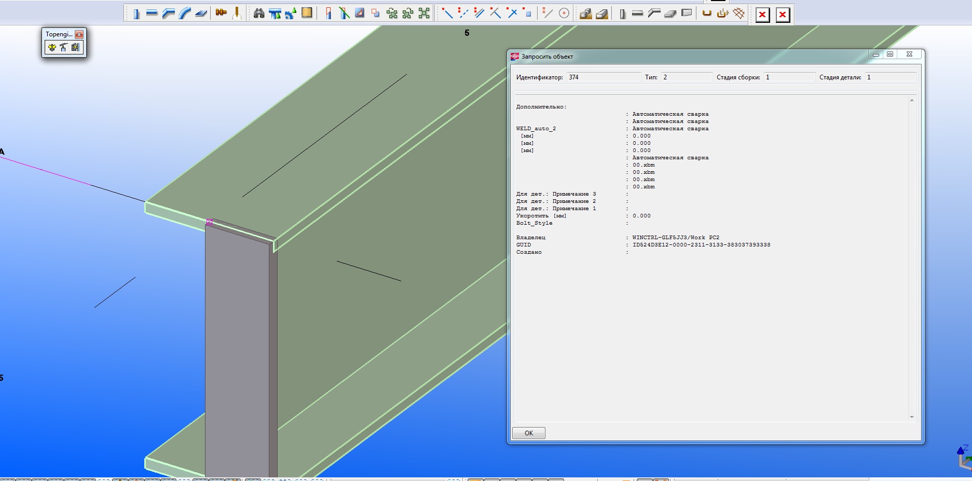Select the Create beam tool
The image size is (972, 481).
(152, 13)
